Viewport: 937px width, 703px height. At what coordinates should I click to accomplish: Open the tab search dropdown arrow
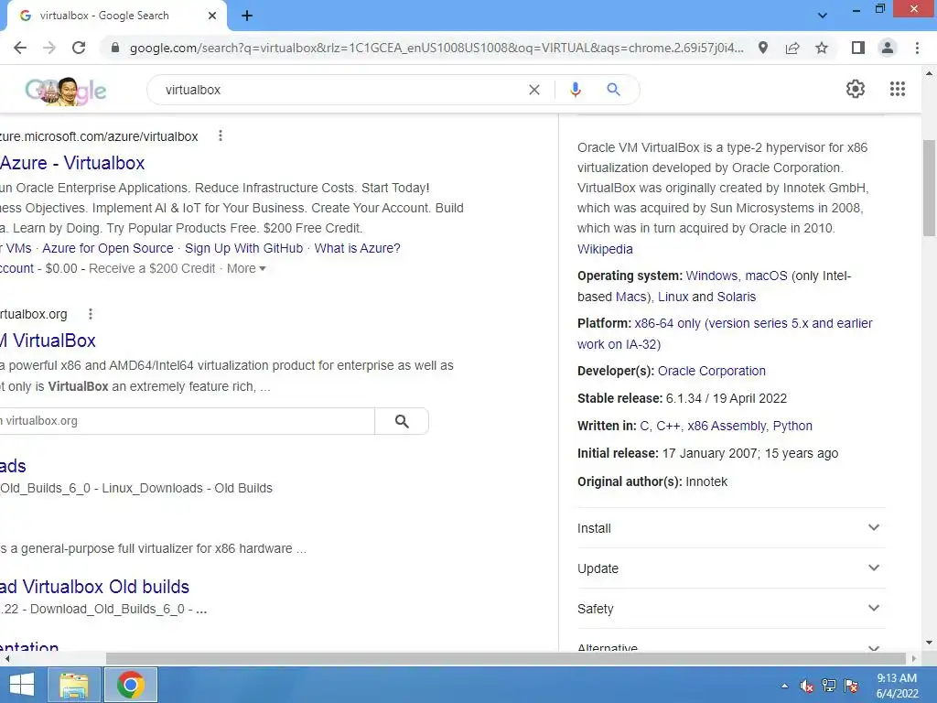coord(823,16)
